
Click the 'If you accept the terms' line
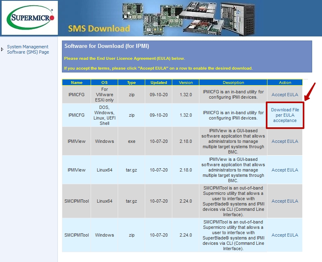click(x=158, y=68)
